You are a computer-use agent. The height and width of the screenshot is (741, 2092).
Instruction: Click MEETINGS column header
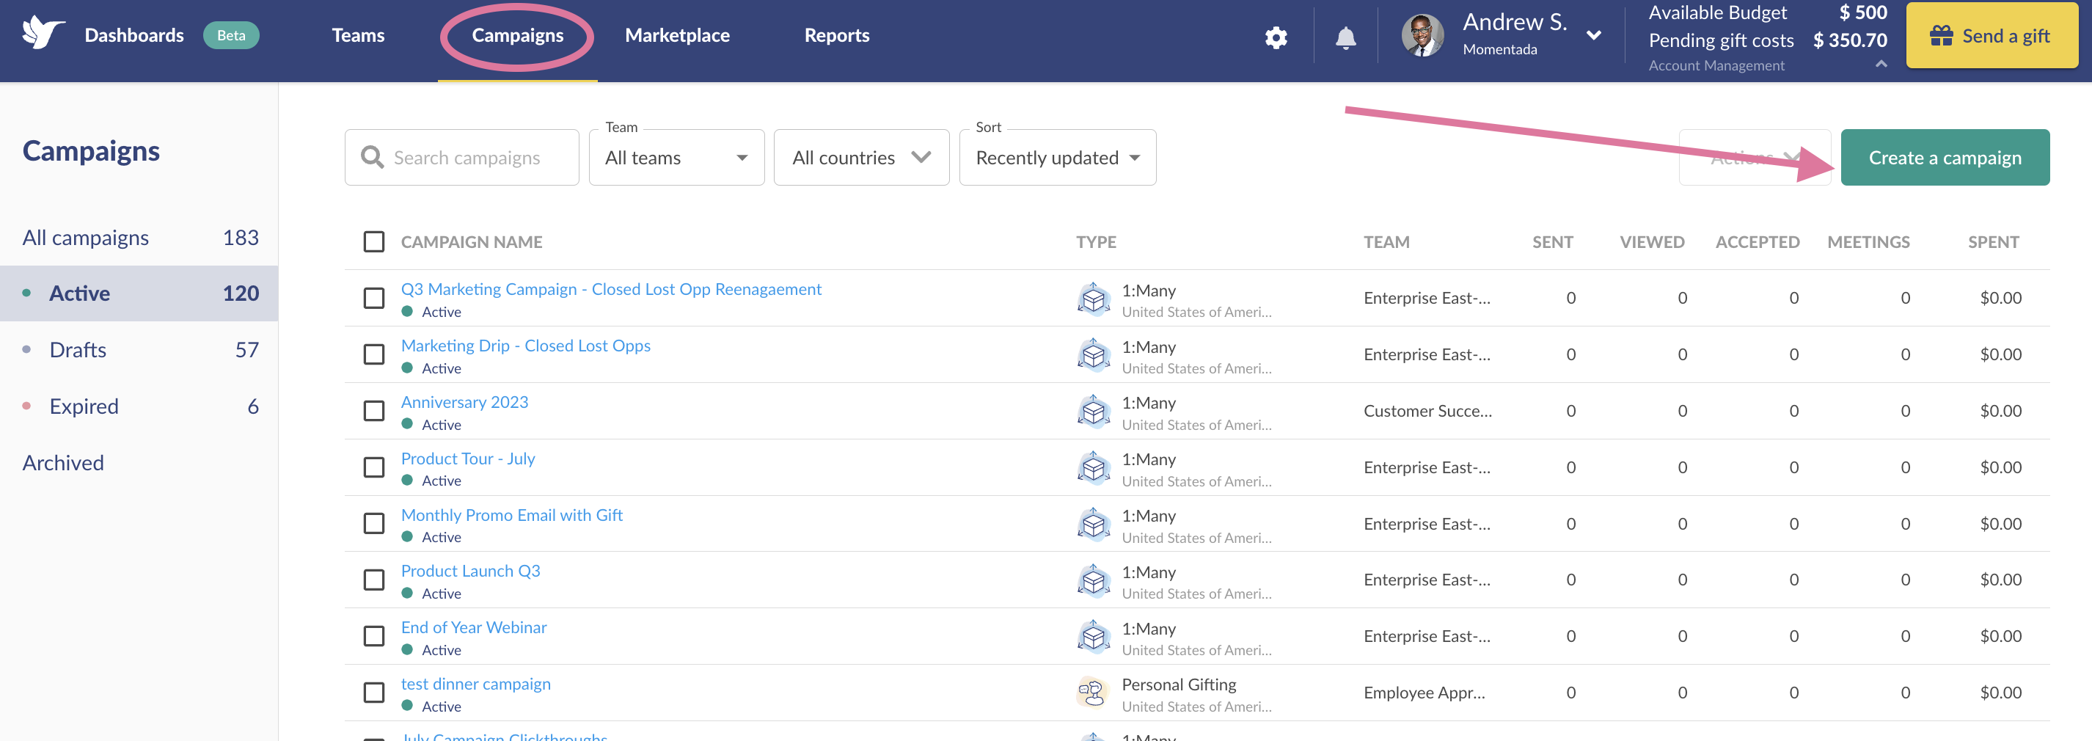[1868, 242]
